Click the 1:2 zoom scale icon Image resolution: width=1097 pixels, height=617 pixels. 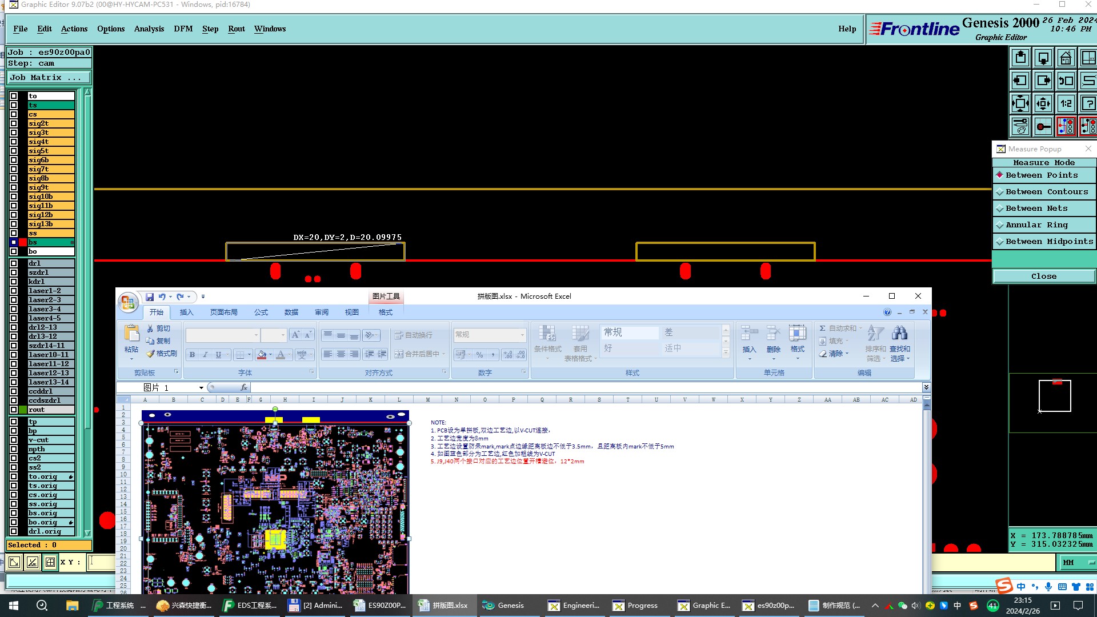1066,103
